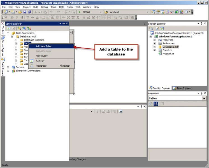Click Align to Grid layout icon

click(6, 17)
